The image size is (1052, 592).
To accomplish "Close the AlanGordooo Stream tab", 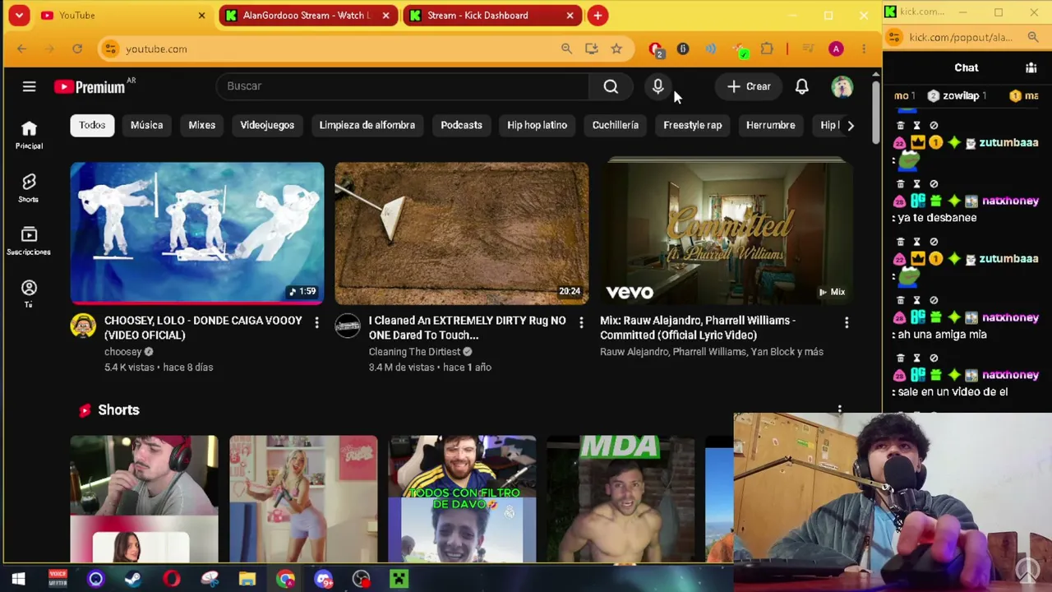I will point(385,15).
